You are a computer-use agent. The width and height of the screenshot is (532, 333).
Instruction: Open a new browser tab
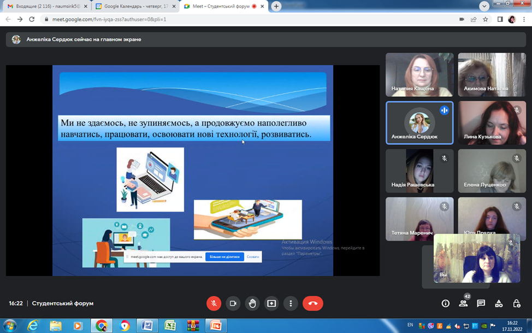(276, 6)
